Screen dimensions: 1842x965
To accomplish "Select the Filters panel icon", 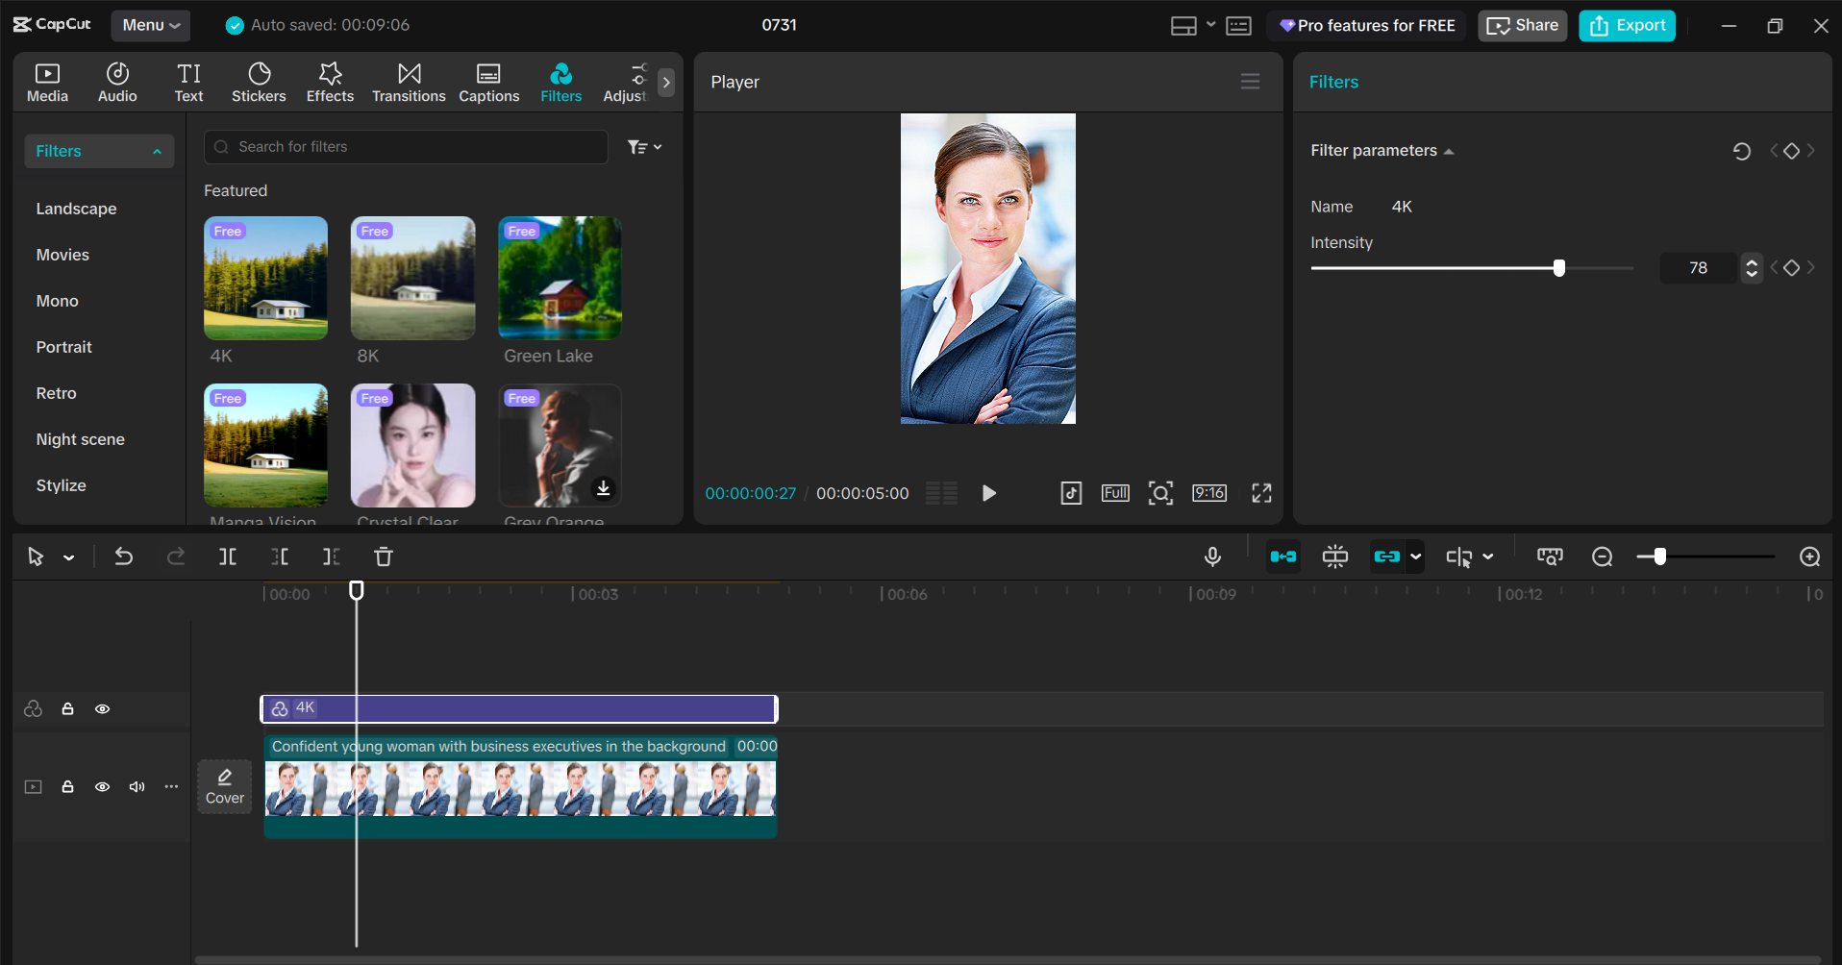I will 560,81.
